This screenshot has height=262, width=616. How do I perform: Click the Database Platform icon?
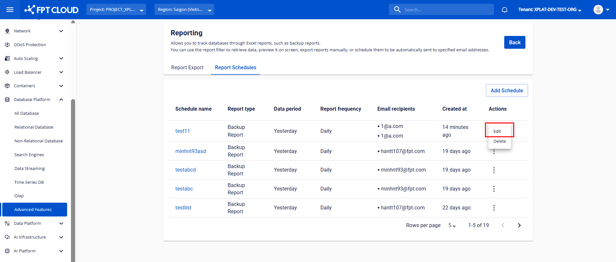7,100
